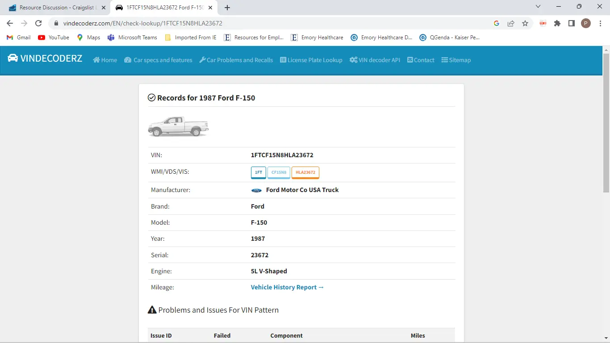Click the page vertical scrollbar
610x343 pixels.
coord(606,123)
